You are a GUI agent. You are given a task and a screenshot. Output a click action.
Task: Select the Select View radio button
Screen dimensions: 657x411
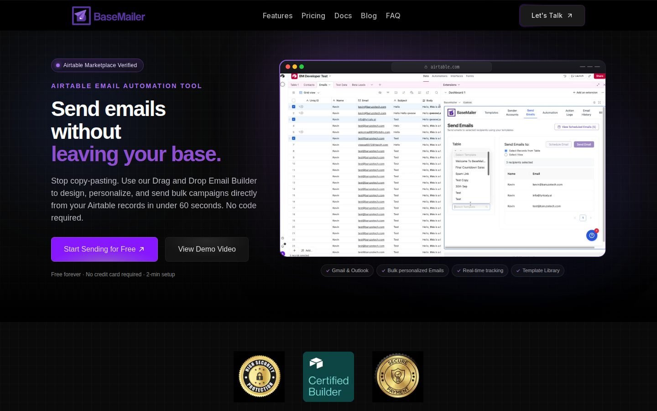(506, 155)
